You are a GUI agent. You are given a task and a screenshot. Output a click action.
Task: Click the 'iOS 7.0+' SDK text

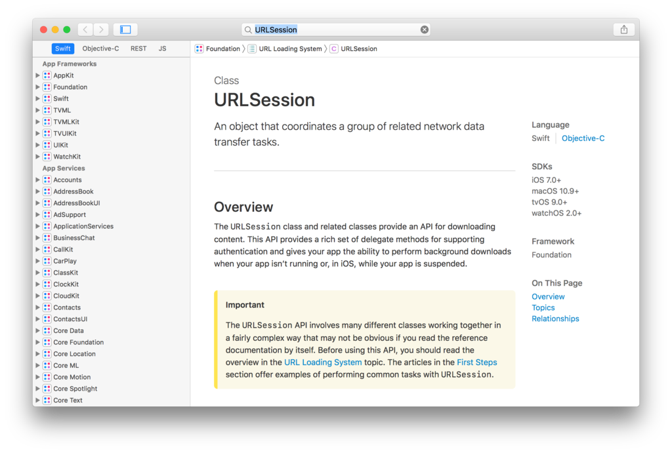coord(546,180)
